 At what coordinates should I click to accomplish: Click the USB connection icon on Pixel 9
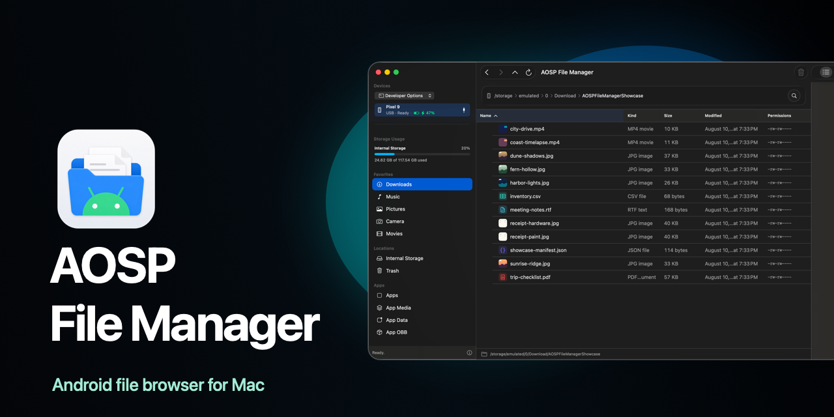(x=464, y=109)
